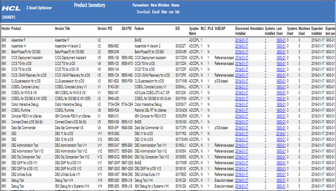Click the Product column header
The height and width of the screenshot is (191, 336).
[x=16, y=28]
